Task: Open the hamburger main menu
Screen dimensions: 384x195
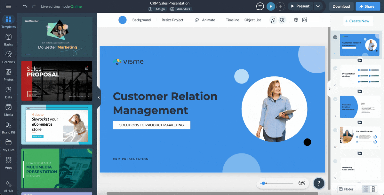Action: (9, 6)
